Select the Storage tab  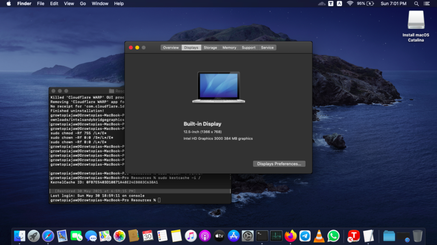tap(210, 48)
